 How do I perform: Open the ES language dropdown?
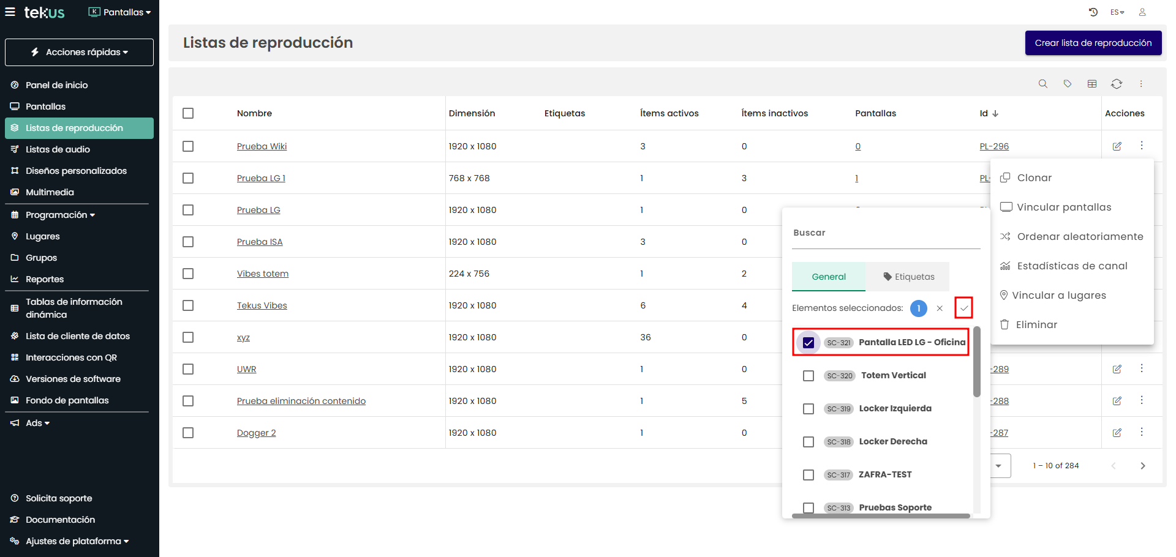tap(1117, 12)
